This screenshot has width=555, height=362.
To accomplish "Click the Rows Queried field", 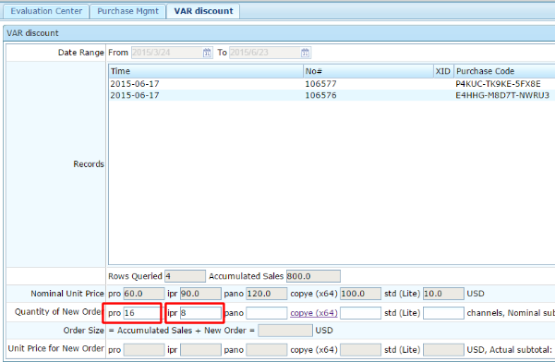I will 185,276.
